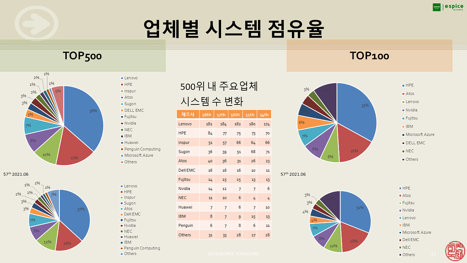The image size is (467, 263).
Task: Click the red seal stamp graphic
Action: click(x=455, y=251)
